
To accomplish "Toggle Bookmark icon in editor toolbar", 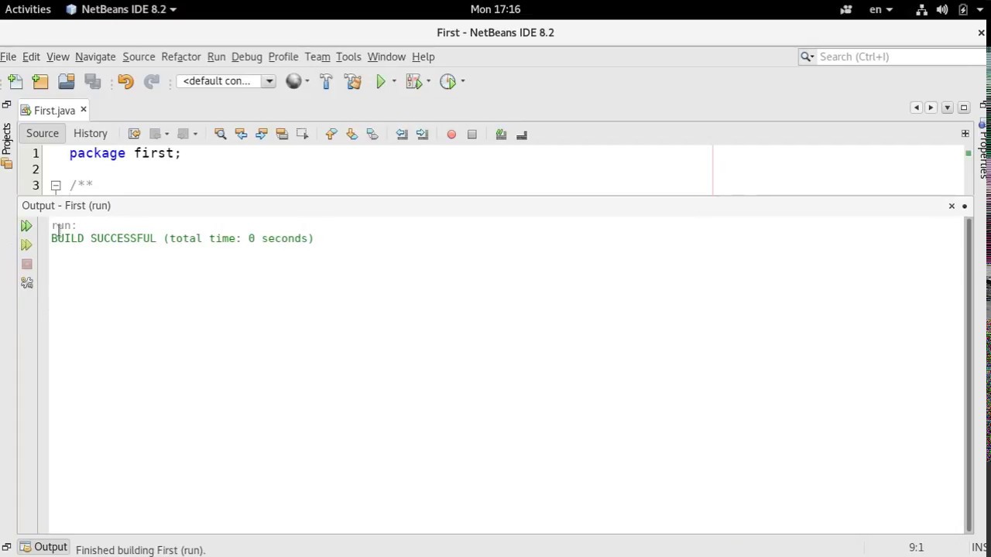I will coord(372,134).
